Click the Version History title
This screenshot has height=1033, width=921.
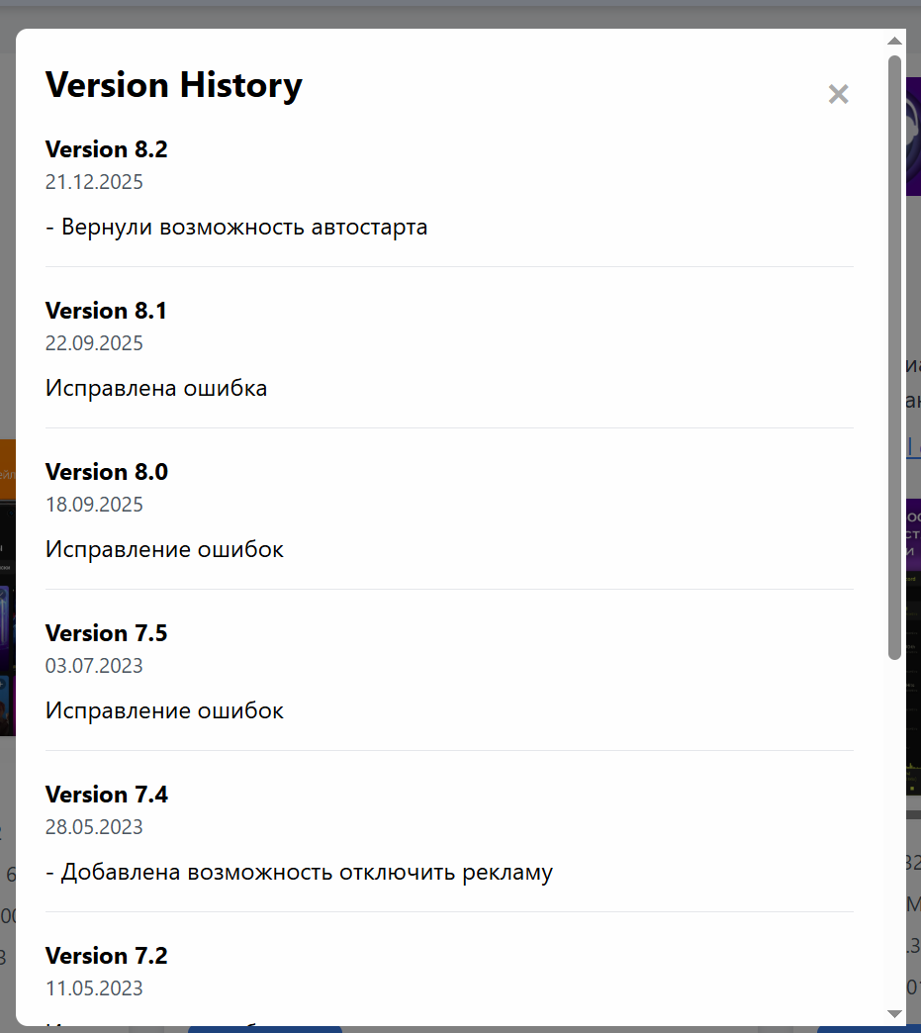(x=174, y=85)
